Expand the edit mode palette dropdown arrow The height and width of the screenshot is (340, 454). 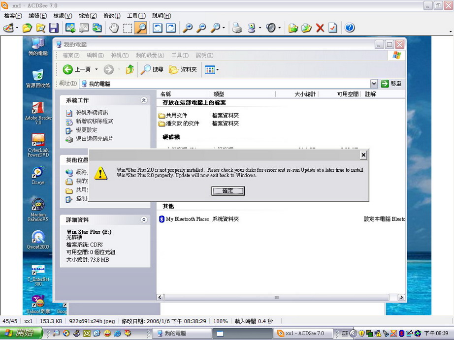17,28
